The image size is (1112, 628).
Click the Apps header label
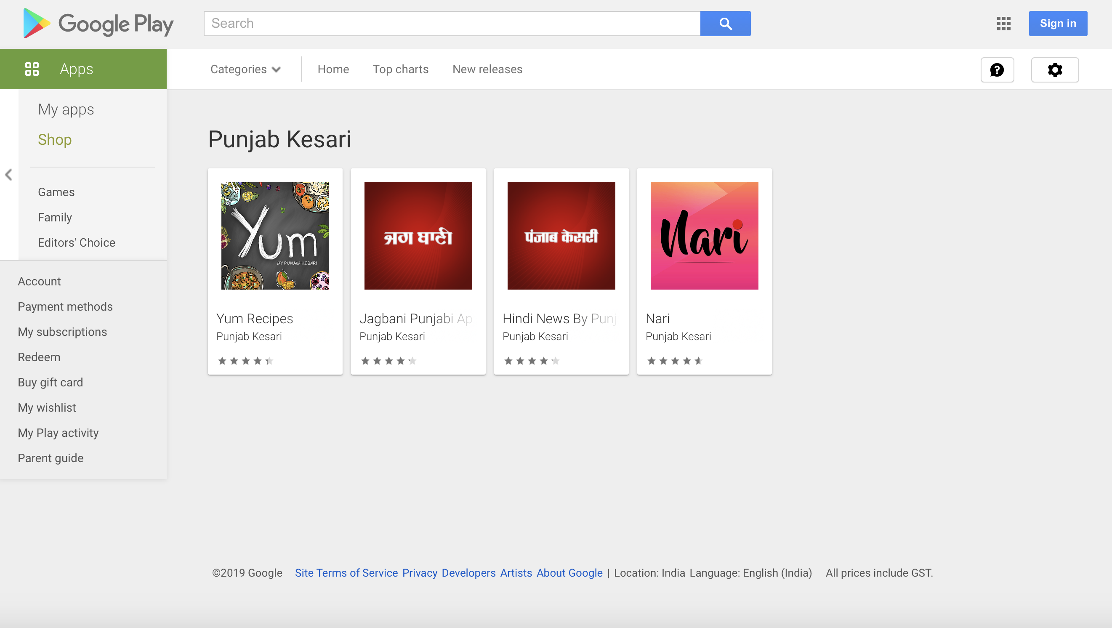pyautogui.click(x=77, y=69)
